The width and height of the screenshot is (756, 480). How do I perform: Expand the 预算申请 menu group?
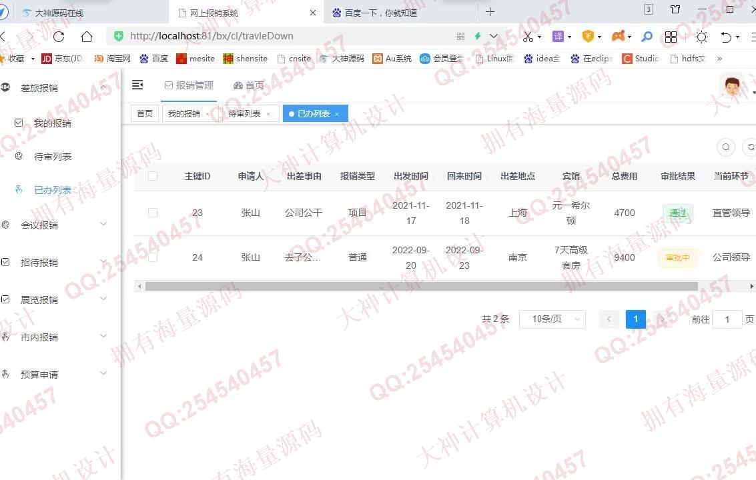tap(103, 373)
